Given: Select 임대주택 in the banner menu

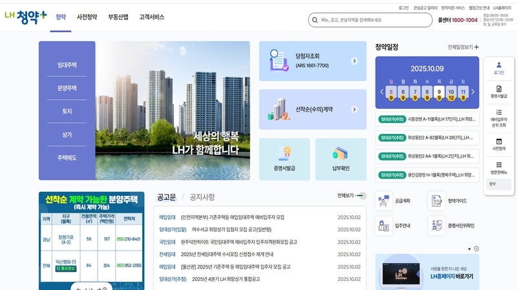Looking at the screenshot, I should coord(67,65).
